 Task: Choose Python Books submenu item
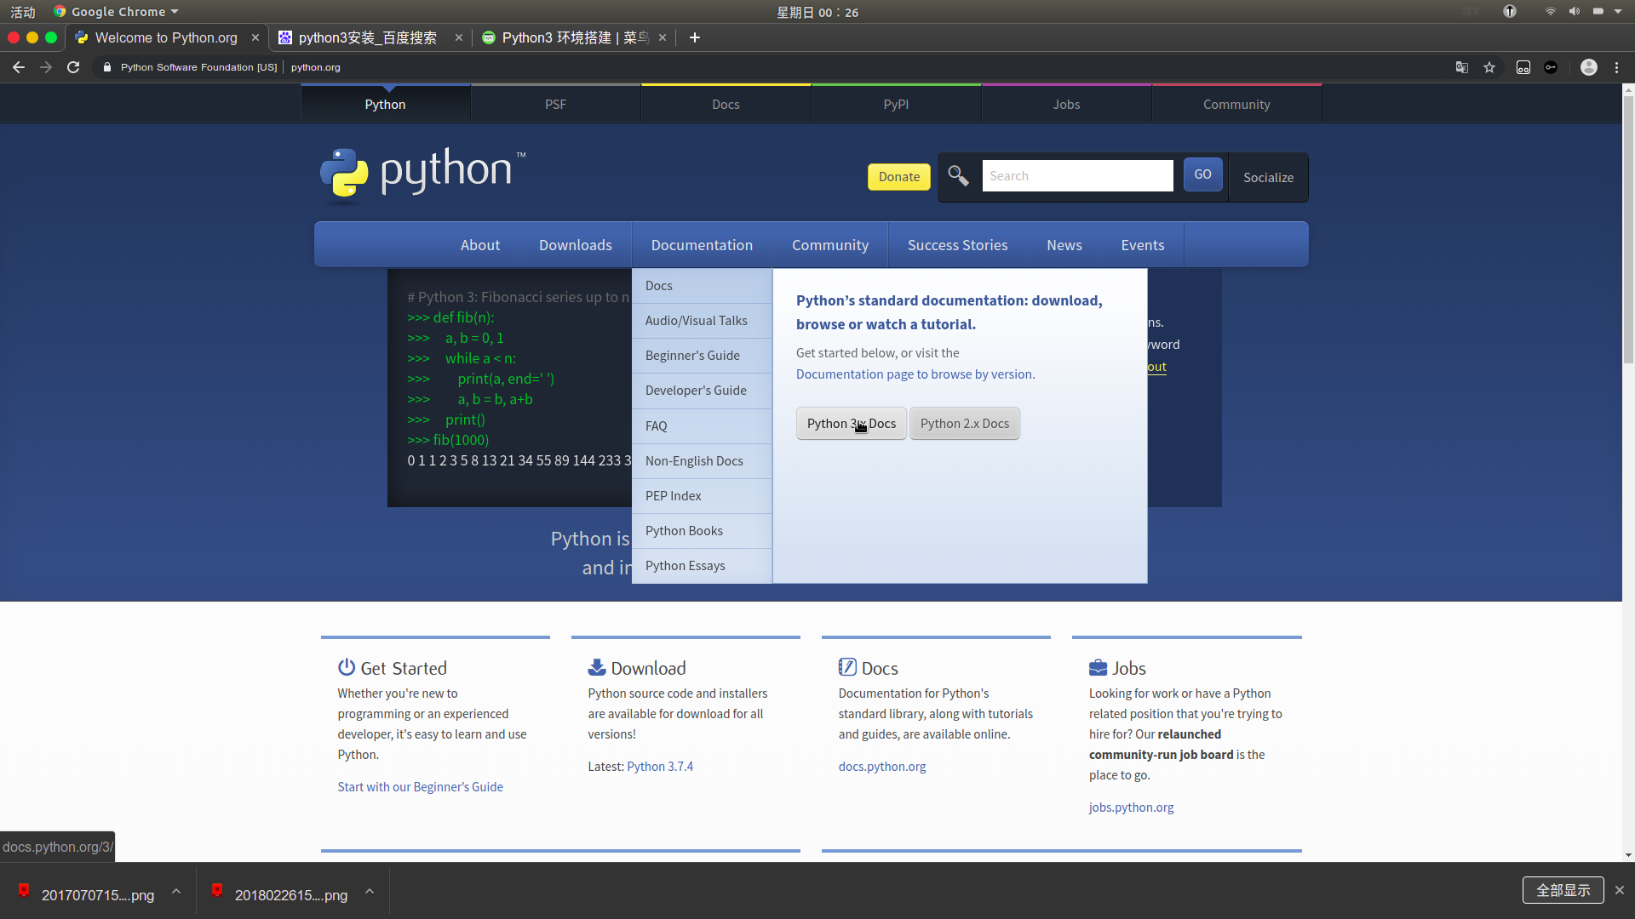click(702, 531)
